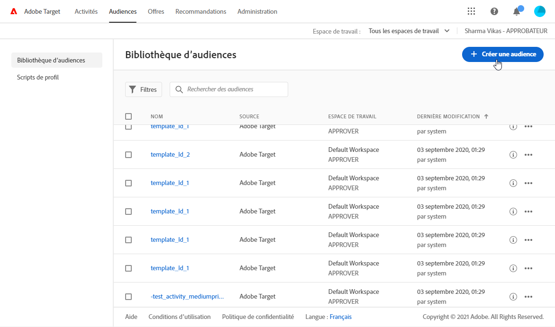
Task: Open the user profile avatar
Action: coord(539,11)
